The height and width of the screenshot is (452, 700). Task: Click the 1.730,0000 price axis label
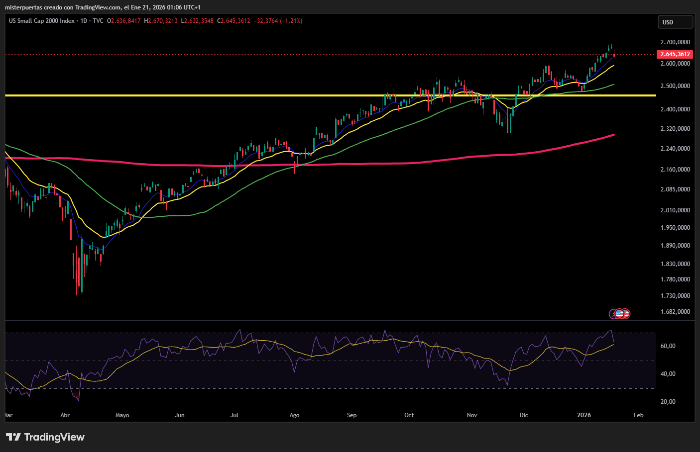click(675, 296)
